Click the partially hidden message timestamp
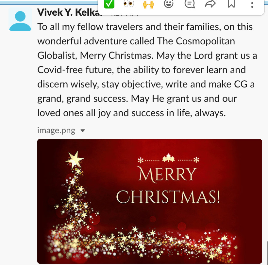 coord(125,15)
